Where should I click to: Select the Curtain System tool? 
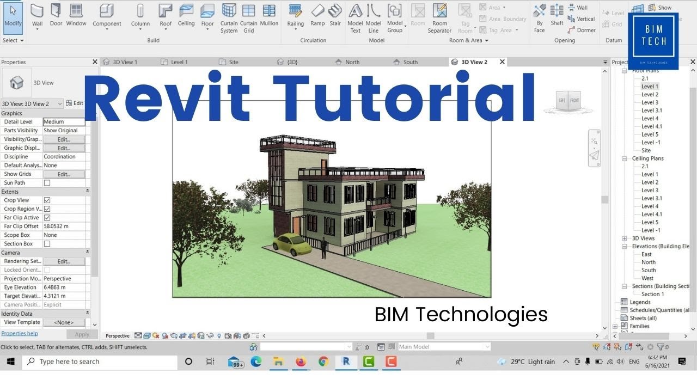[229, 18]
